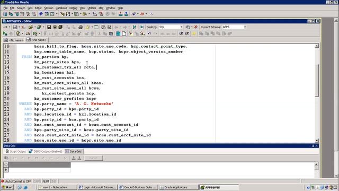The height and width of the screenshot is (191, 339).
Task: Click the save file floppy disk icon
Action: point(49,27)
